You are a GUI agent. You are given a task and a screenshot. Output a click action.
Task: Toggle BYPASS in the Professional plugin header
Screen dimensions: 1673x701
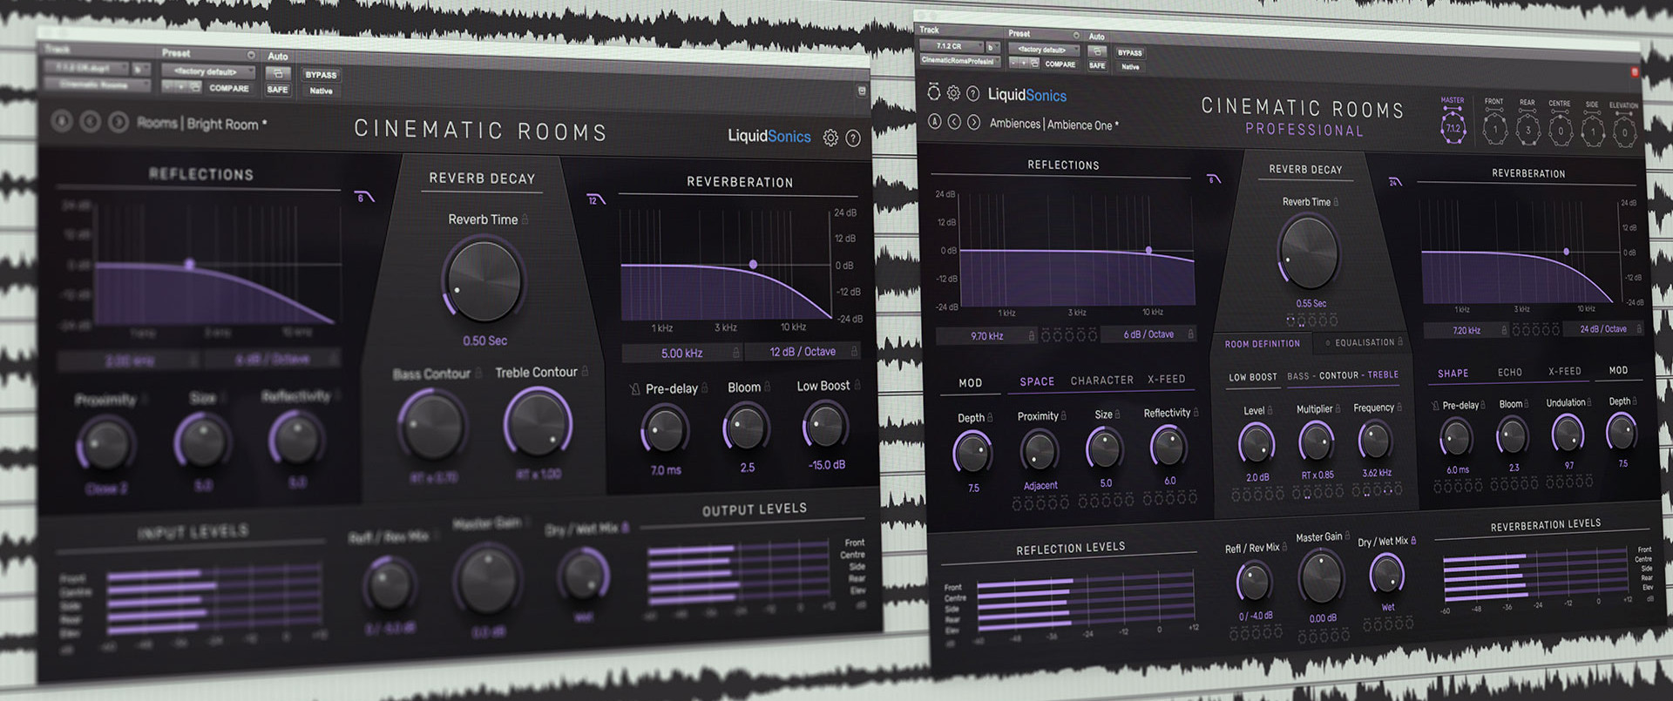pyautogui.click(x=1129, y=52)
